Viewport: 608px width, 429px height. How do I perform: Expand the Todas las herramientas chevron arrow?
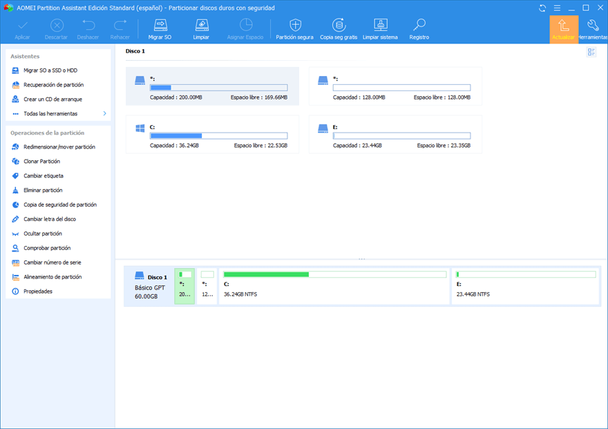pos(105,113)
